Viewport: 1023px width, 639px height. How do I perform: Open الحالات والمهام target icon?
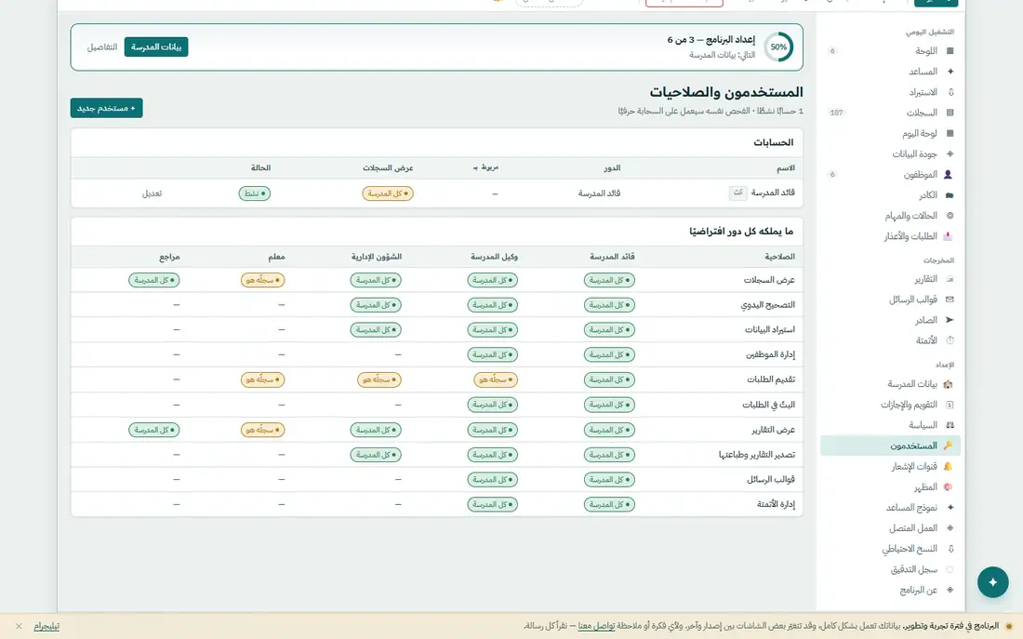[950, 216]
